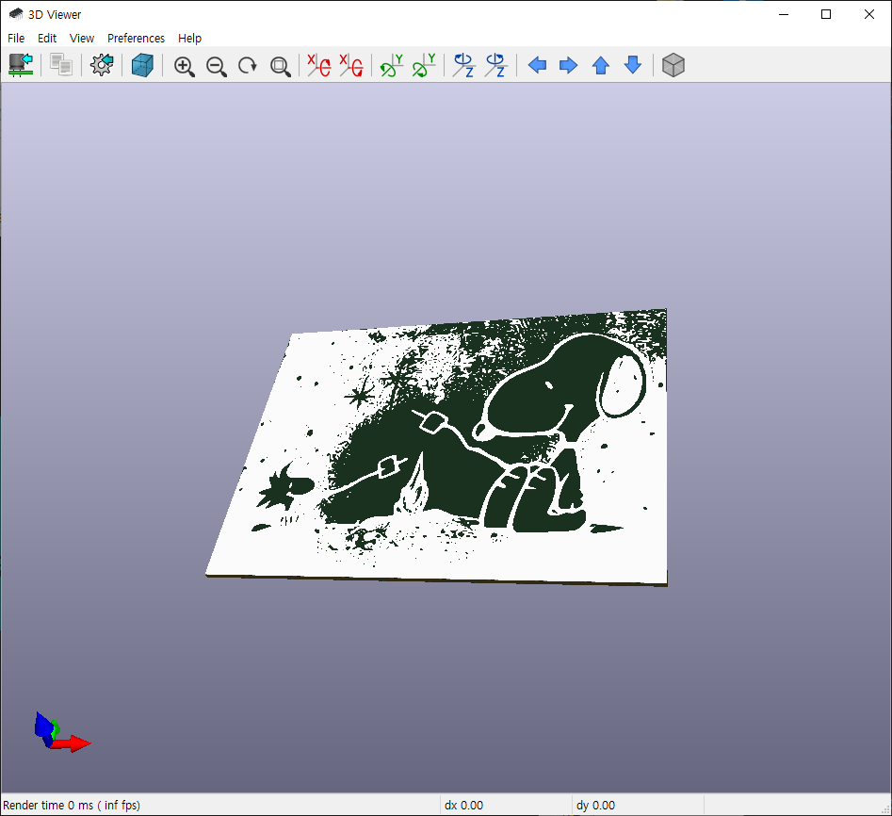
Task: Click the Reload board icon
Action: pos(21,65)
